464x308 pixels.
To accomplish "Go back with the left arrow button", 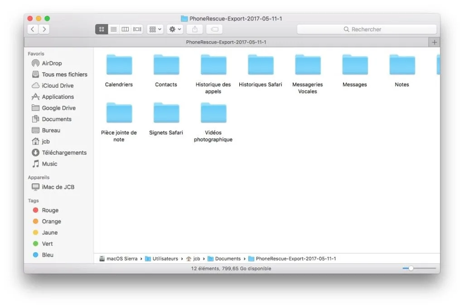I will (x=33, y=29).
